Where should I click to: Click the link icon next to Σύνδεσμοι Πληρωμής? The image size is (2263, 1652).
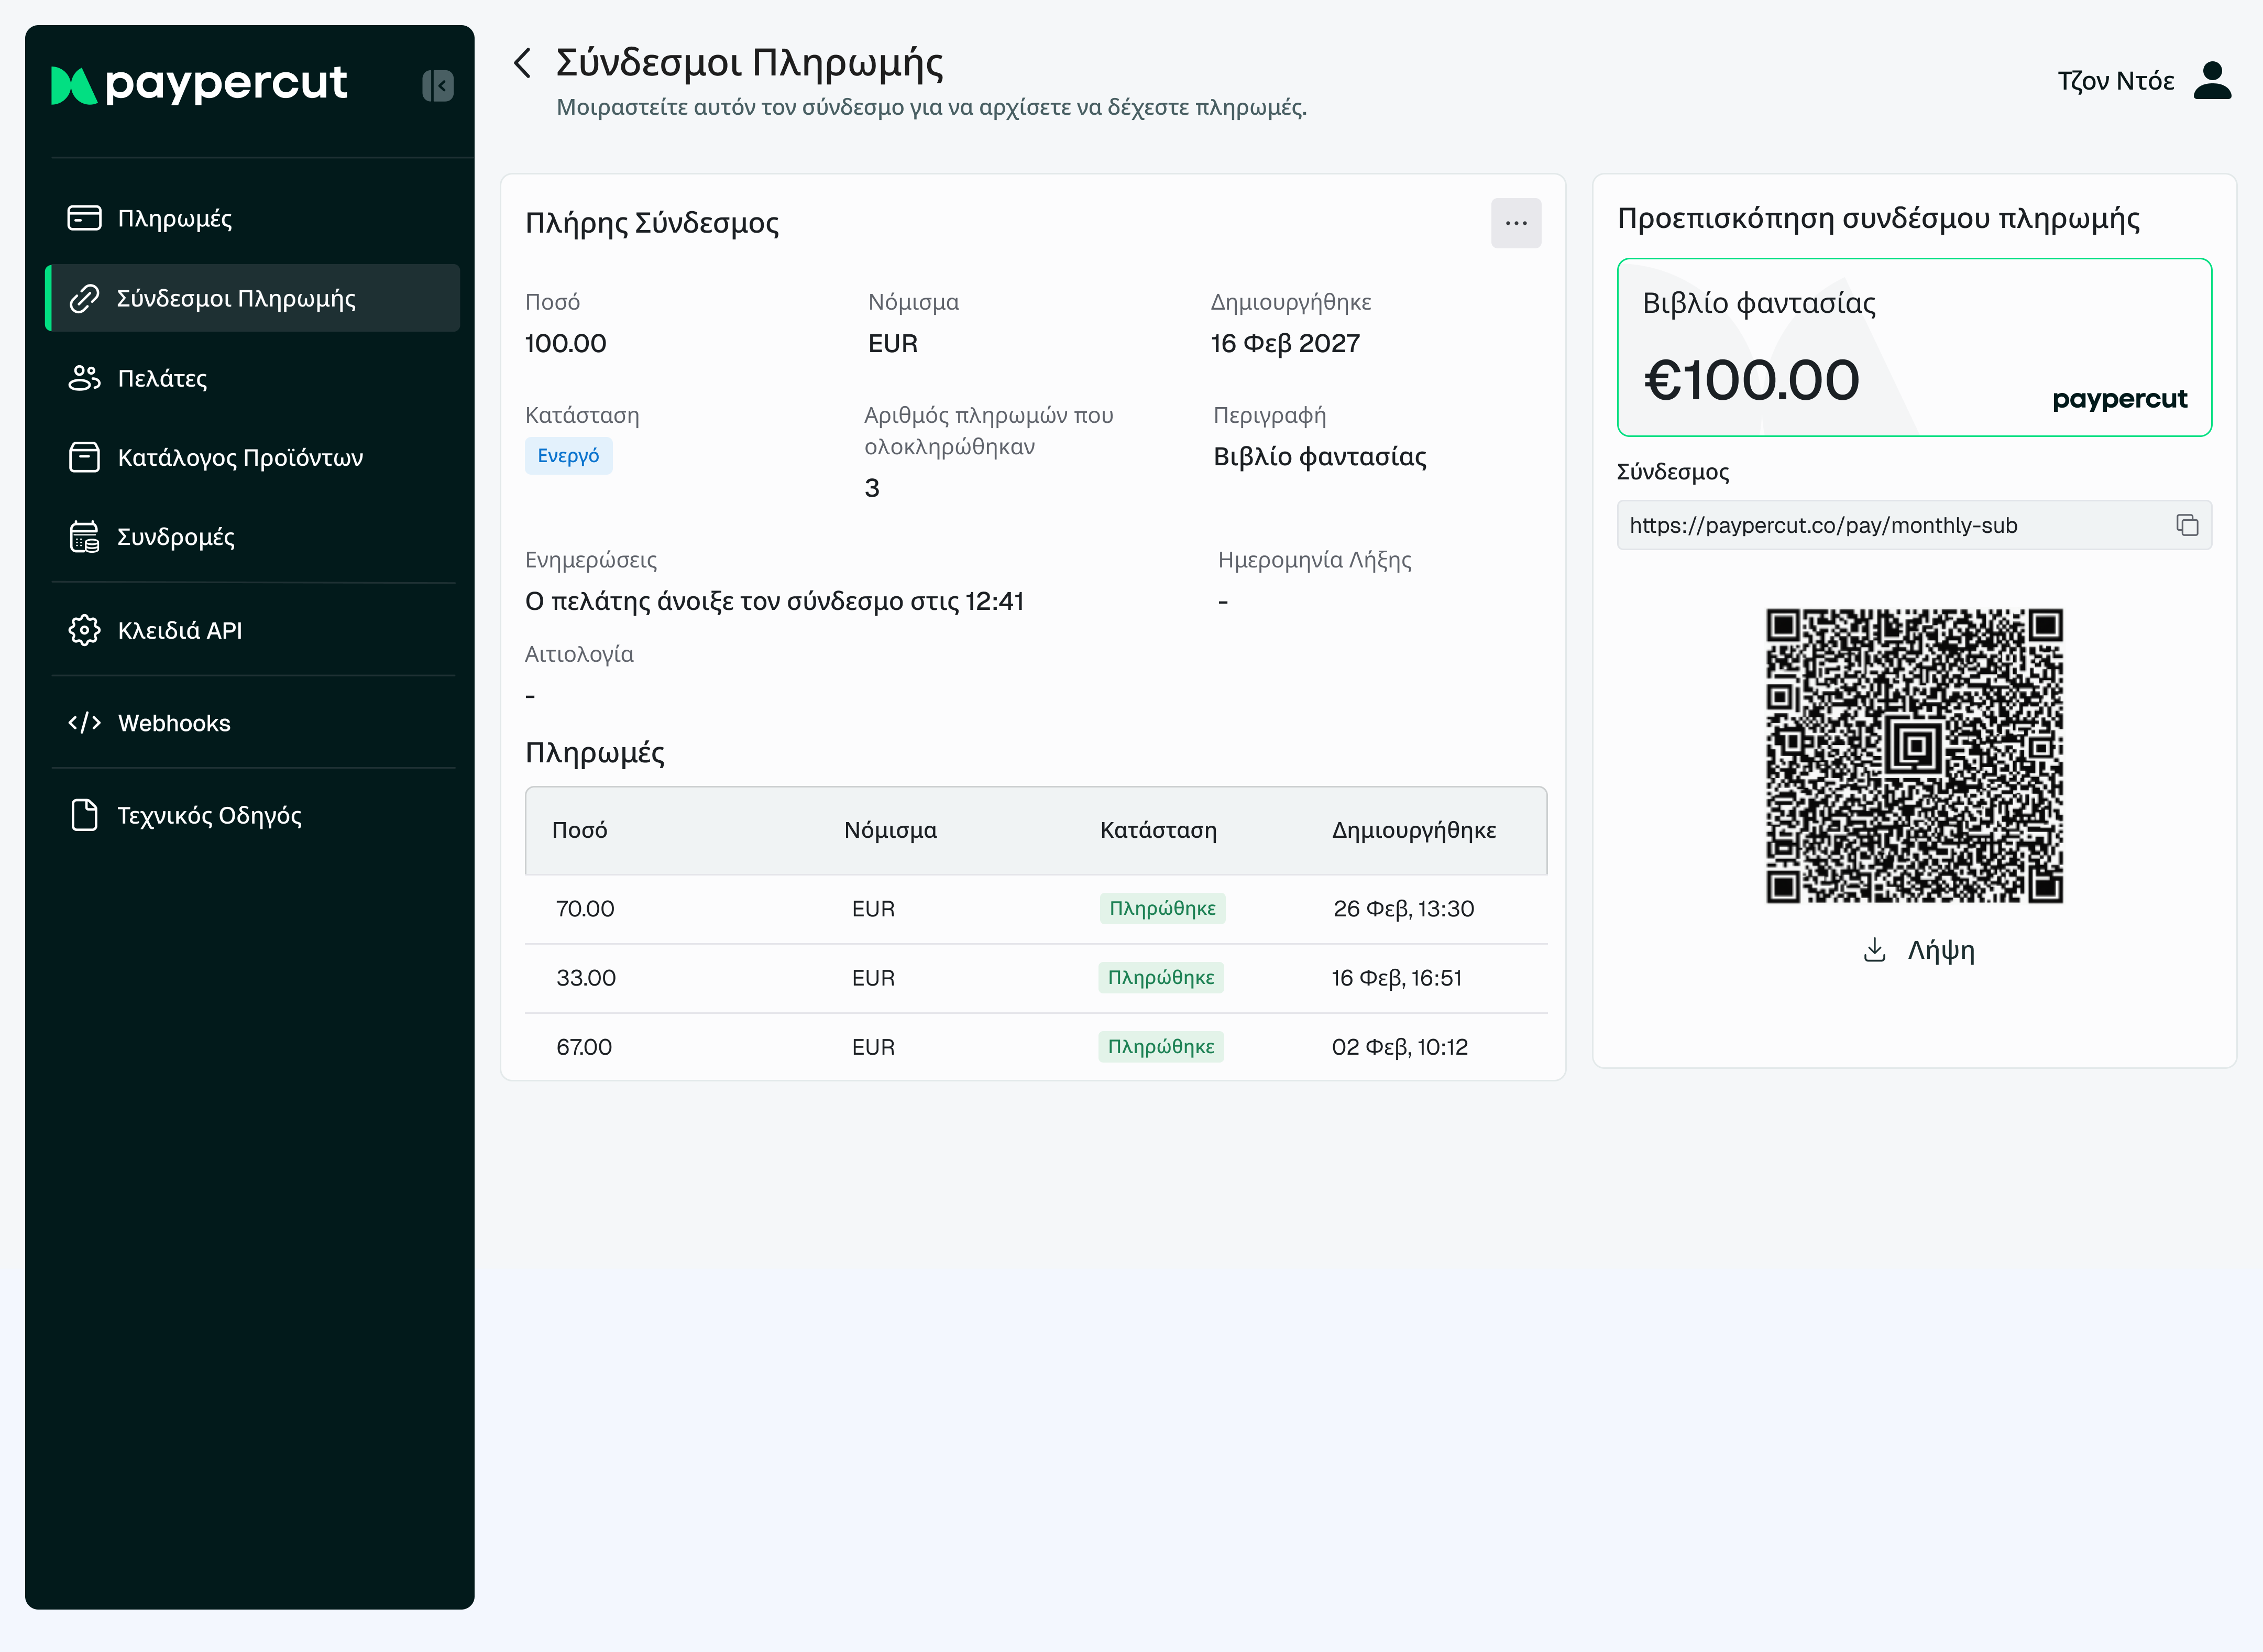click(x=84, y=298)
